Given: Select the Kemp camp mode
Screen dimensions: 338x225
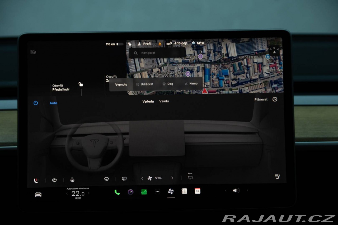Looking at the screenshot, I should (x=191, y=84).
